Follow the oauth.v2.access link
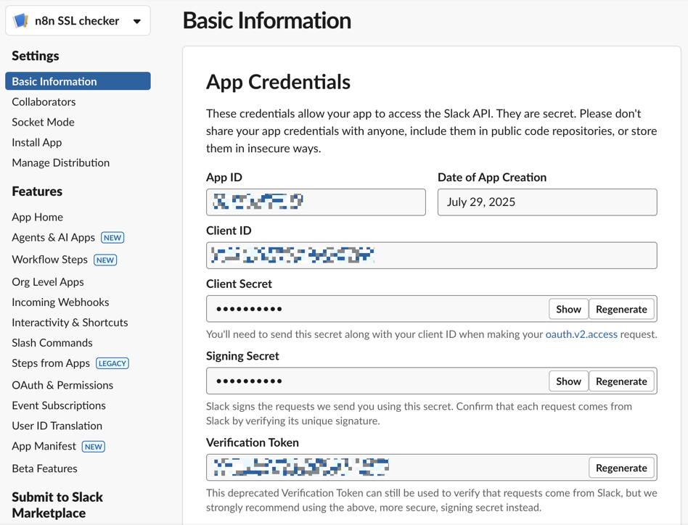Screen dimensions: 688x525 click(x=581, y=334)
